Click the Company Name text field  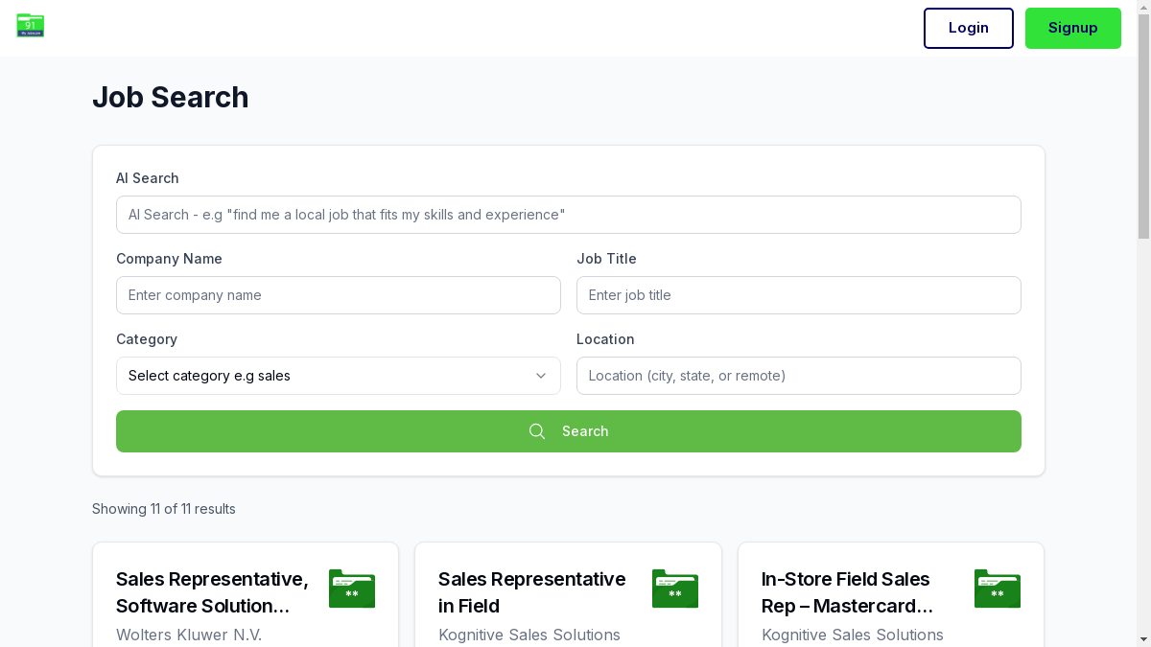click(x=338, y=295)
